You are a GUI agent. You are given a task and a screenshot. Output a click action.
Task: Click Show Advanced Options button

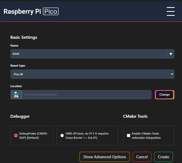(x=105, y=157)
